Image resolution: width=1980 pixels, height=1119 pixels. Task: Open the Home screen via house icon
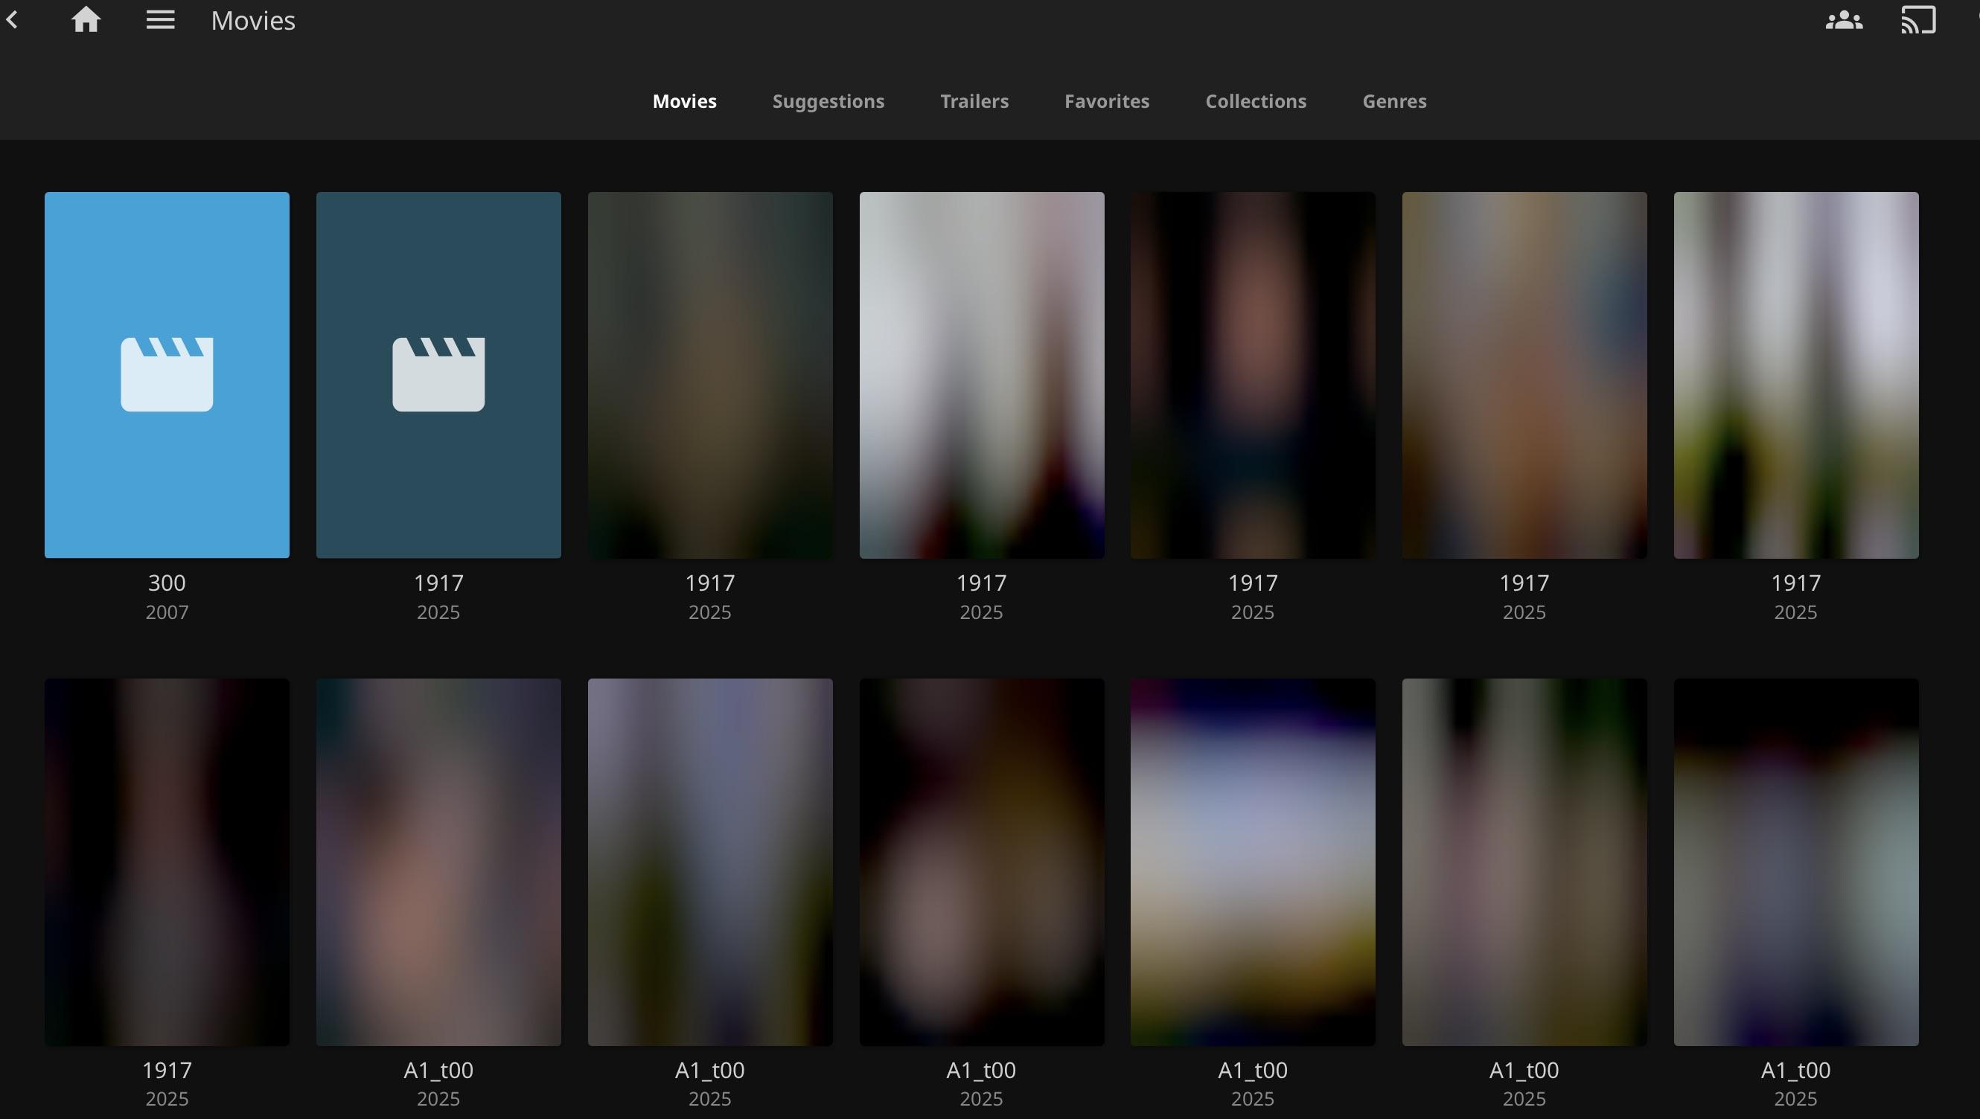click(x=86, y=20)
